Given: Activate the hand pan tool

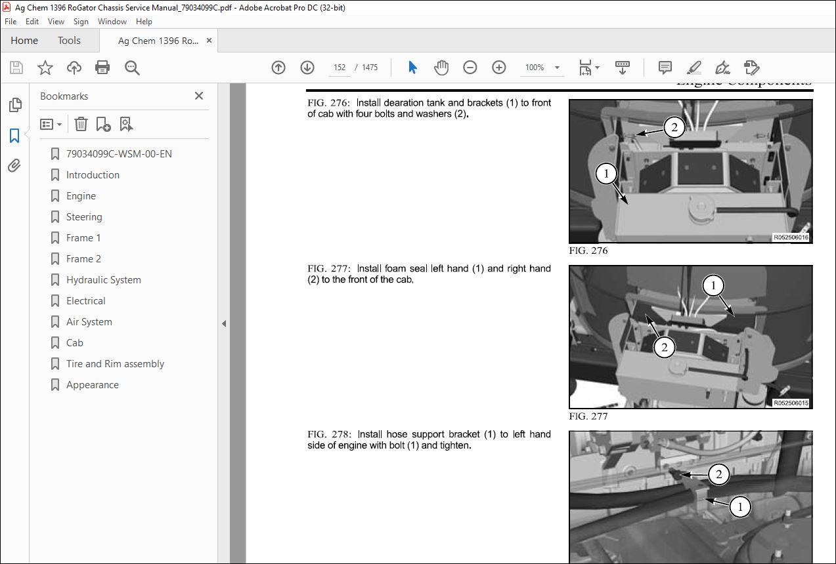Looking at the screenshot, I should (441, 68).
